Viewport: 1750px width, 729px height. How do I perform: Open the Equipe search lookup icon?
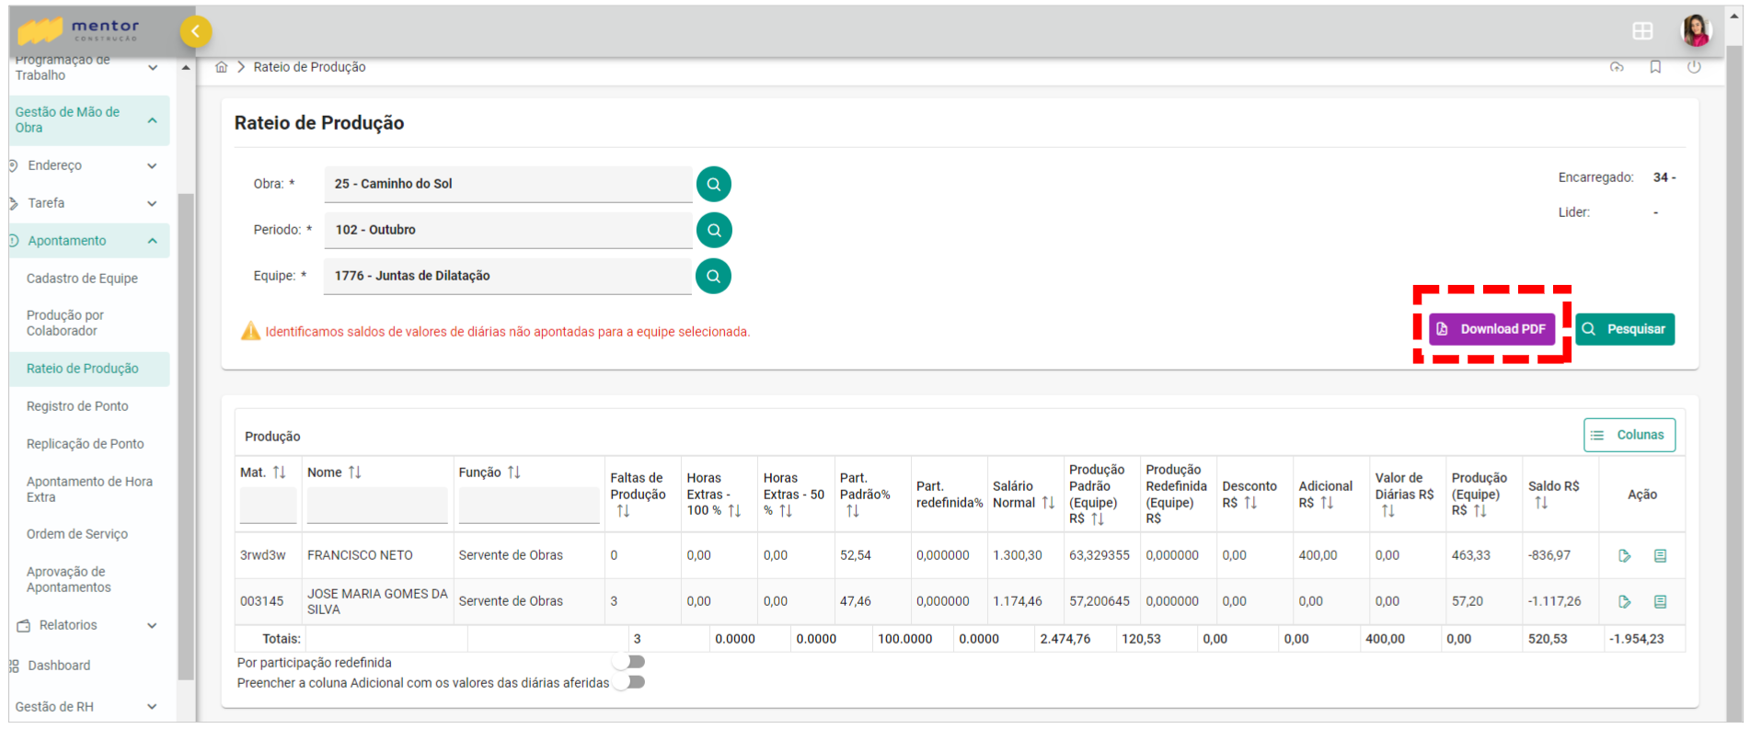coord(713,276)
